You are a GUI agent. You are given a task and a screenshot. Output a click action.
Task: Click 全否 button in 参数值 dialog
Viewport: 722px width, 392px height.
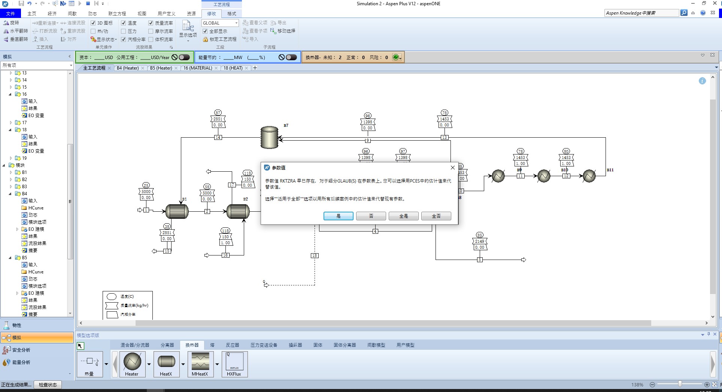(436, 216)
